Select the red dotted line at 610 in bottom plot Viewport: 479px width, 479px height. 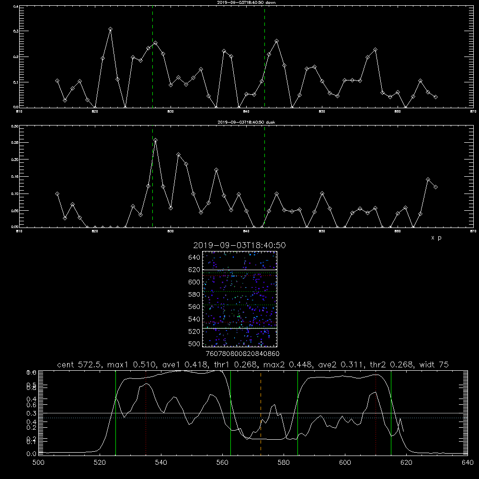click(376, 413)
